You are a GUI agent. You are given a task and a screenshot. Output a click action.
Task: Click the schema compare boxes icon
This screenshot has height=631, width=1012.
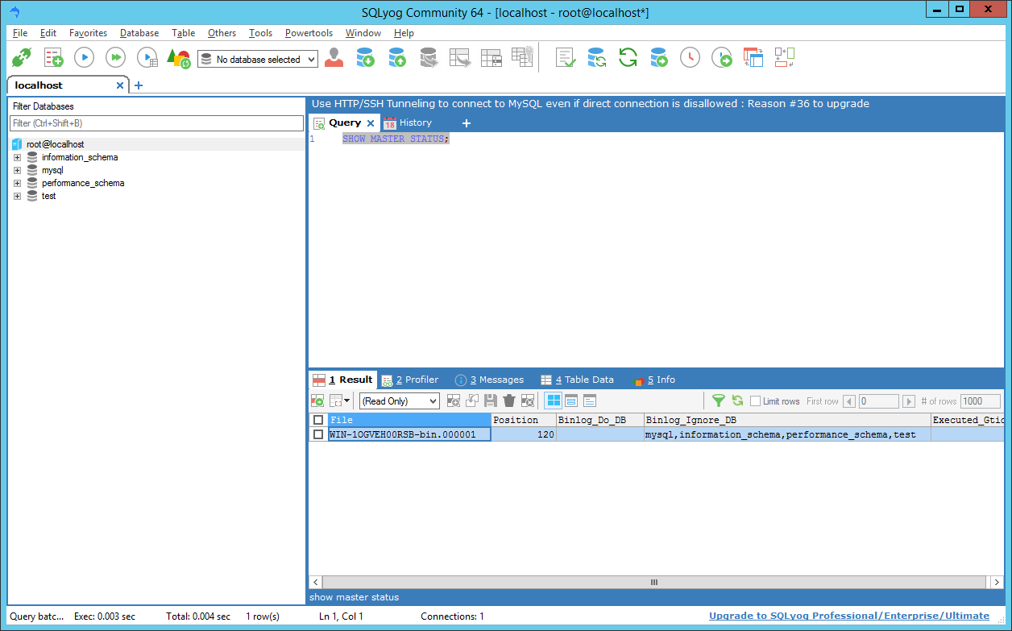785,58
